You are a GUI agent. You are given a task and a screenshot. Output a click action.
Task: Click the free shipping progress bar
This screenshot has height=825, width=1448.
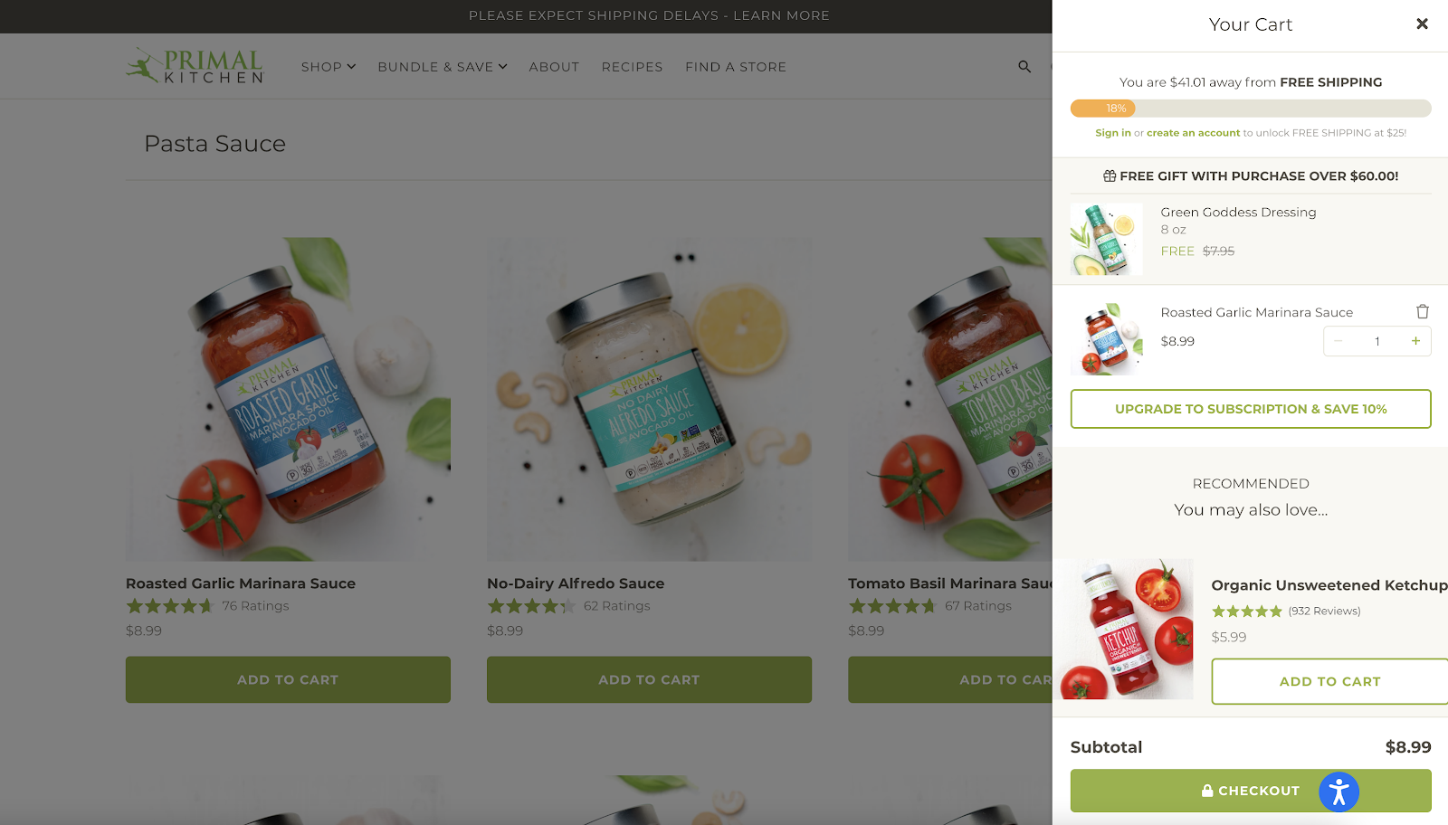(x=1251, y=109)
